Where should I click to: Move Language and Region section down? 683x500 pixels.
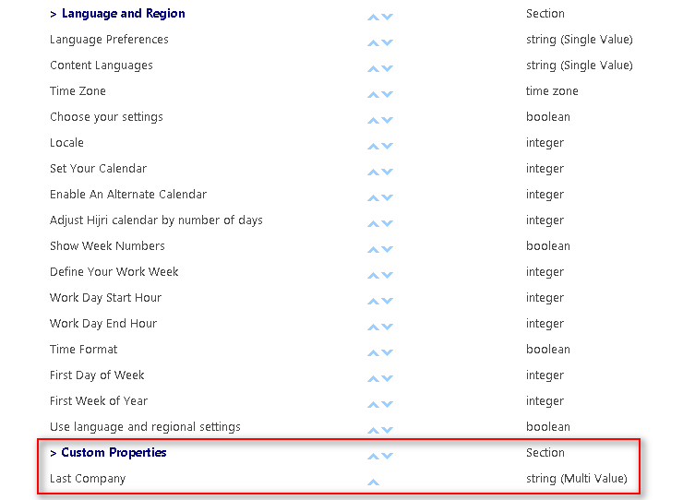tap(387, 17)
